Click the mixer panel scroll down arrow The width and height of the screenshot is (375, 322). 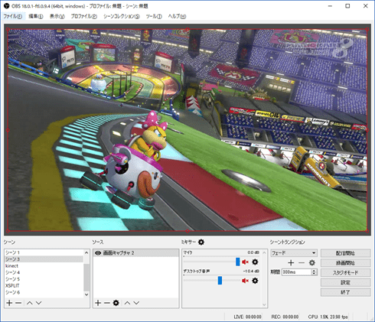pos(264,304)
